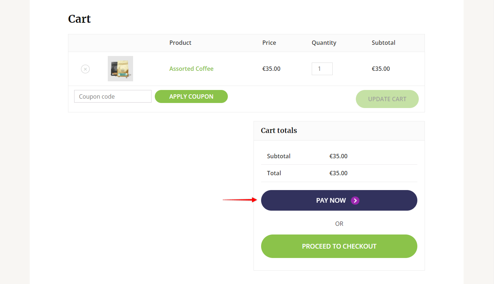Click the Subtotal column header in the table
This screenshot has width=494, height=284.
coord(383,43)
